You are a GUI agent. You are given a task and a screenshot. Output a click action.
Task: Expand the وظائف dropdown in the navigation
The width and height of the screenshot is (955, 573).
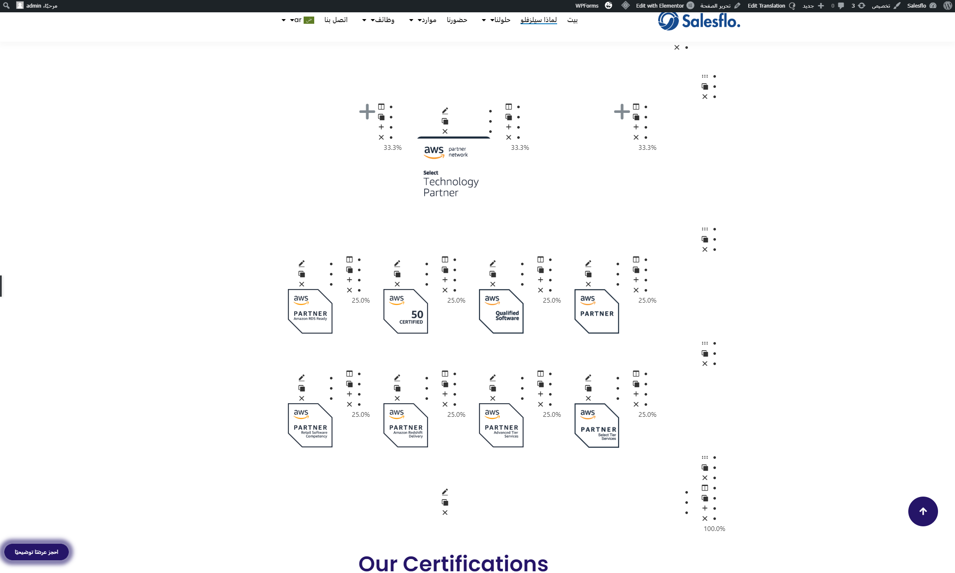coord(364,20)
